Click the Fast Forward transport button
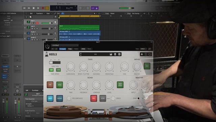The width and height of the screenshot is (216, 122). pyautogui.click(x=29, y=8)
